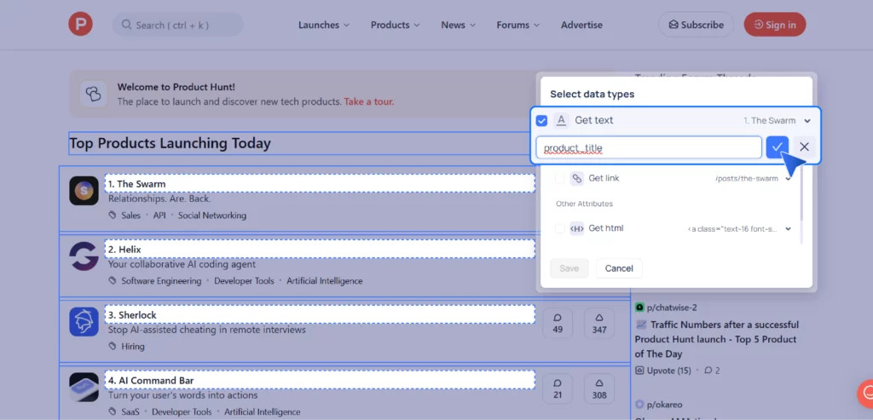Open the 1. The Swarm title
This screenshot has width=873, height=420.
coord(137,183)
